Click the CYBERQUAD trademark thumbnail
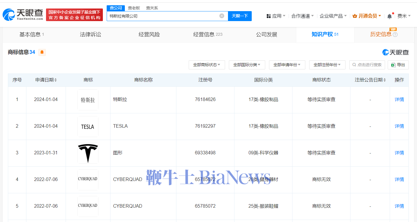This screenshot has width=417, height=222. pos(88,179)
